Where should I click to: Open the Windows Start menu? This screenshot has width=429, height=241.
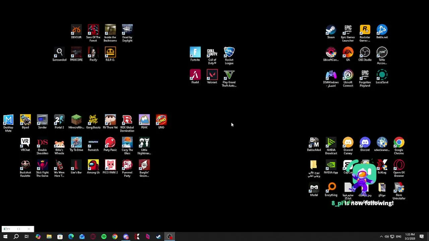[5, 237]
